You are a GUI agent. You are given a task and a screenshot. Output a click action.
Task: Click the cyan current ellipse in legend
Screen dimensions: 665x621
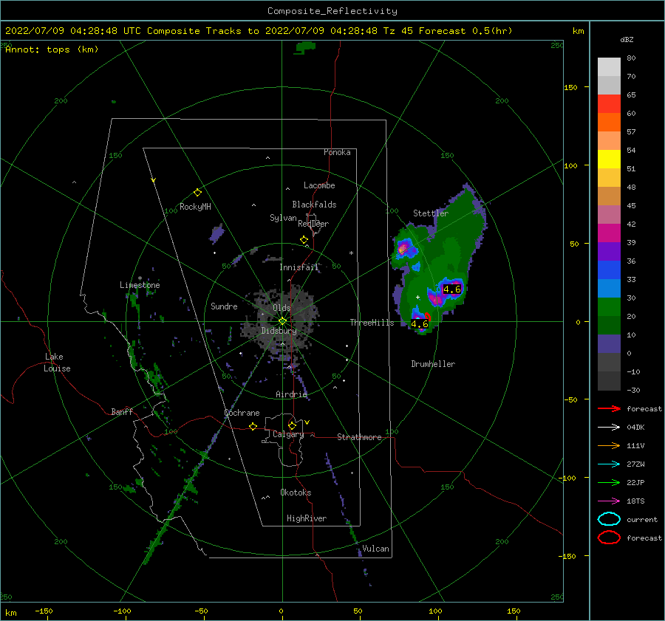(x=609, y=519)
